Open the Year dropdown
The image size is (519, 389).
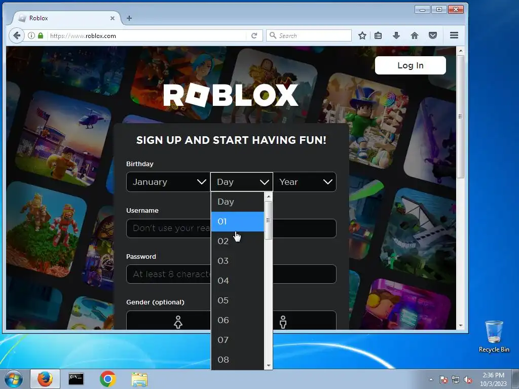tap(305, 182)
